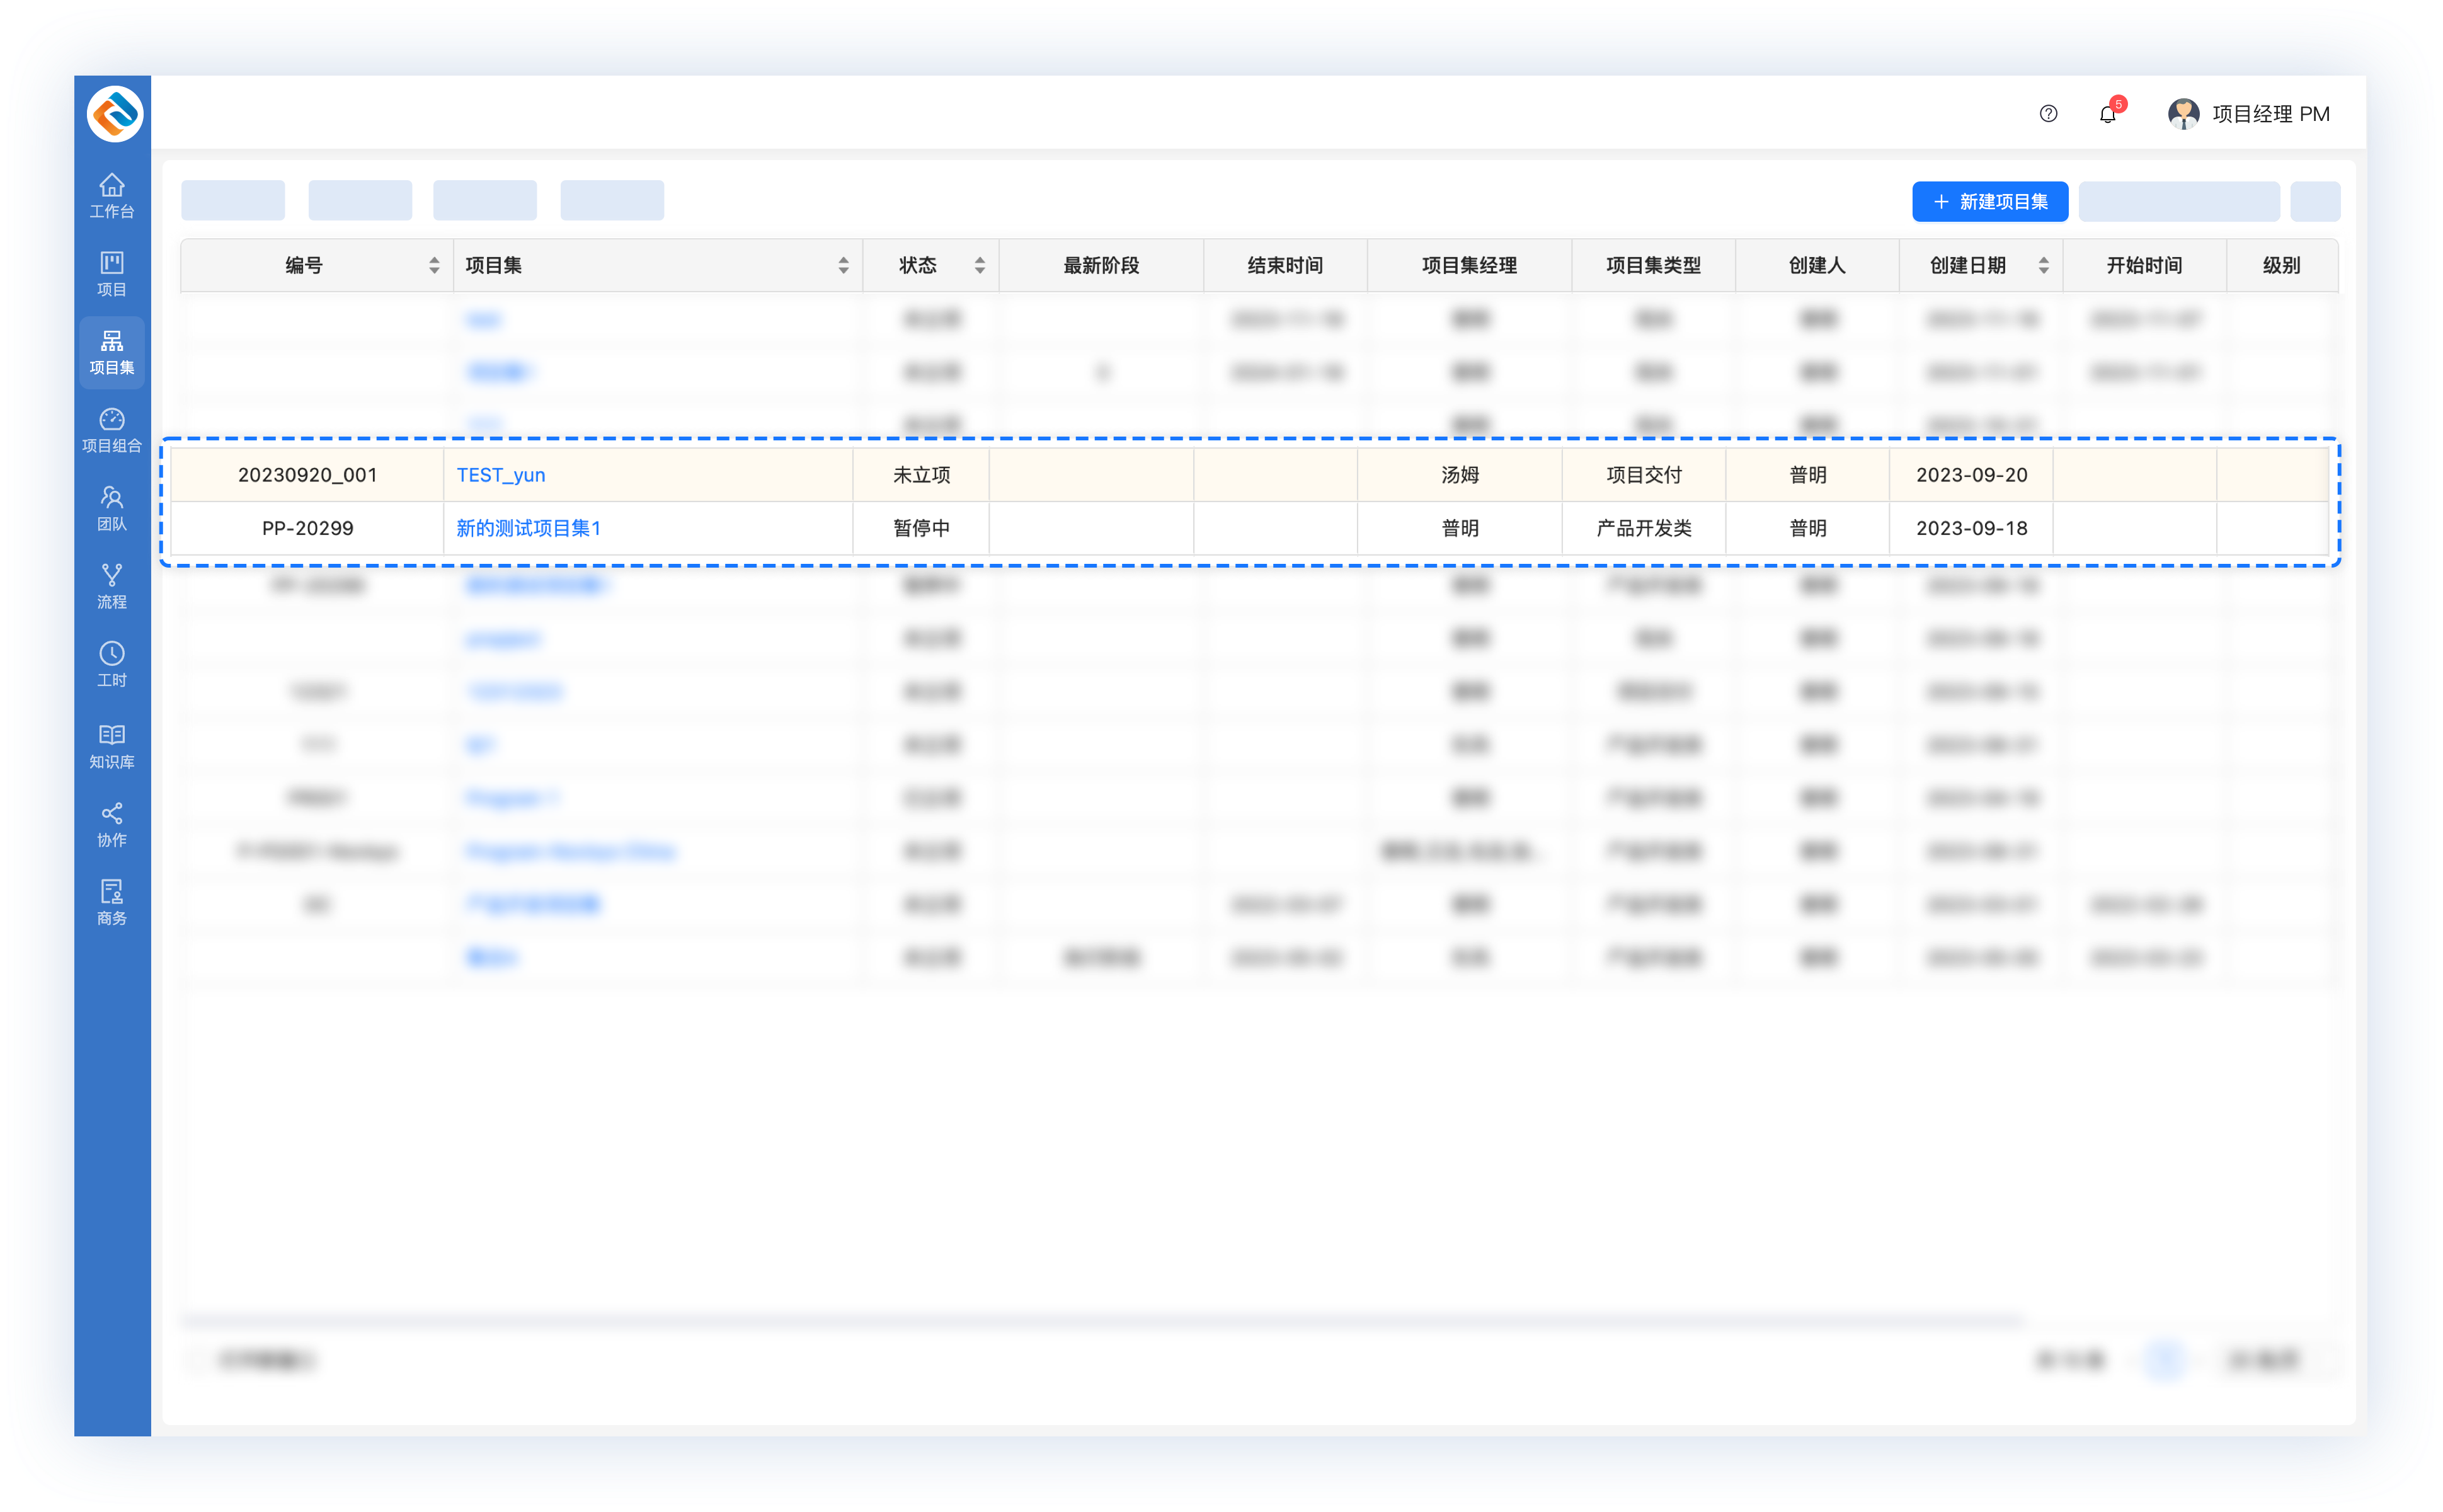Viewport: 2443px width, 1512px height.
Task: Toggle sorting on 项目集 column header
Action: pyautogui.click(x=843, y=265)
